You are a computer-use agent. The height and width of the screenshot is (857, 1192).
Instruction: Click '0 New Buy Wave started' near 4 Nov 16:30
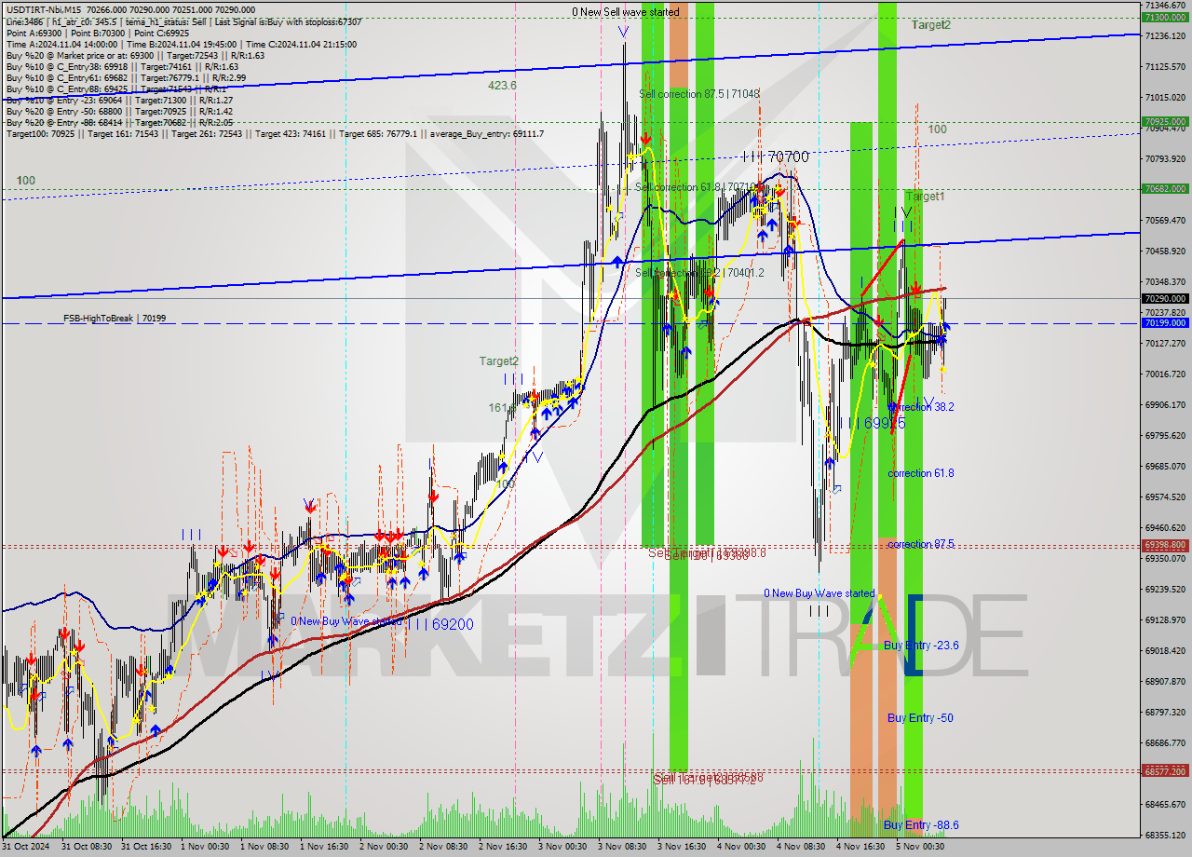click(819, 593)
